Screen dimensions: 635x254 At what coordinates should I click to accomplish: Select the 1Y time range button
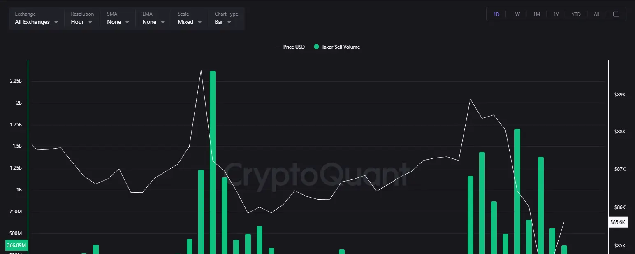point(556,14)
